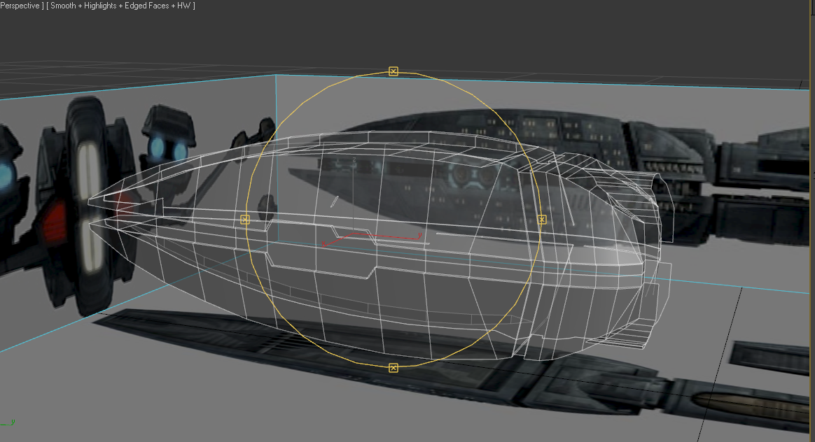Click the bottom handle of the yellow gizmo

393,368
